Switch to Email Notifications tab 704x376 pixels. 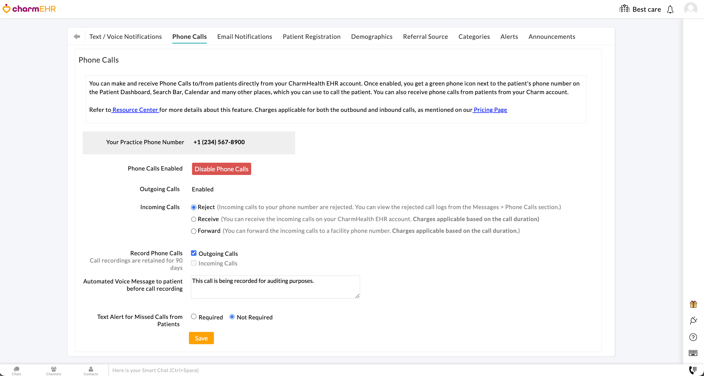(x=244, y=37)
